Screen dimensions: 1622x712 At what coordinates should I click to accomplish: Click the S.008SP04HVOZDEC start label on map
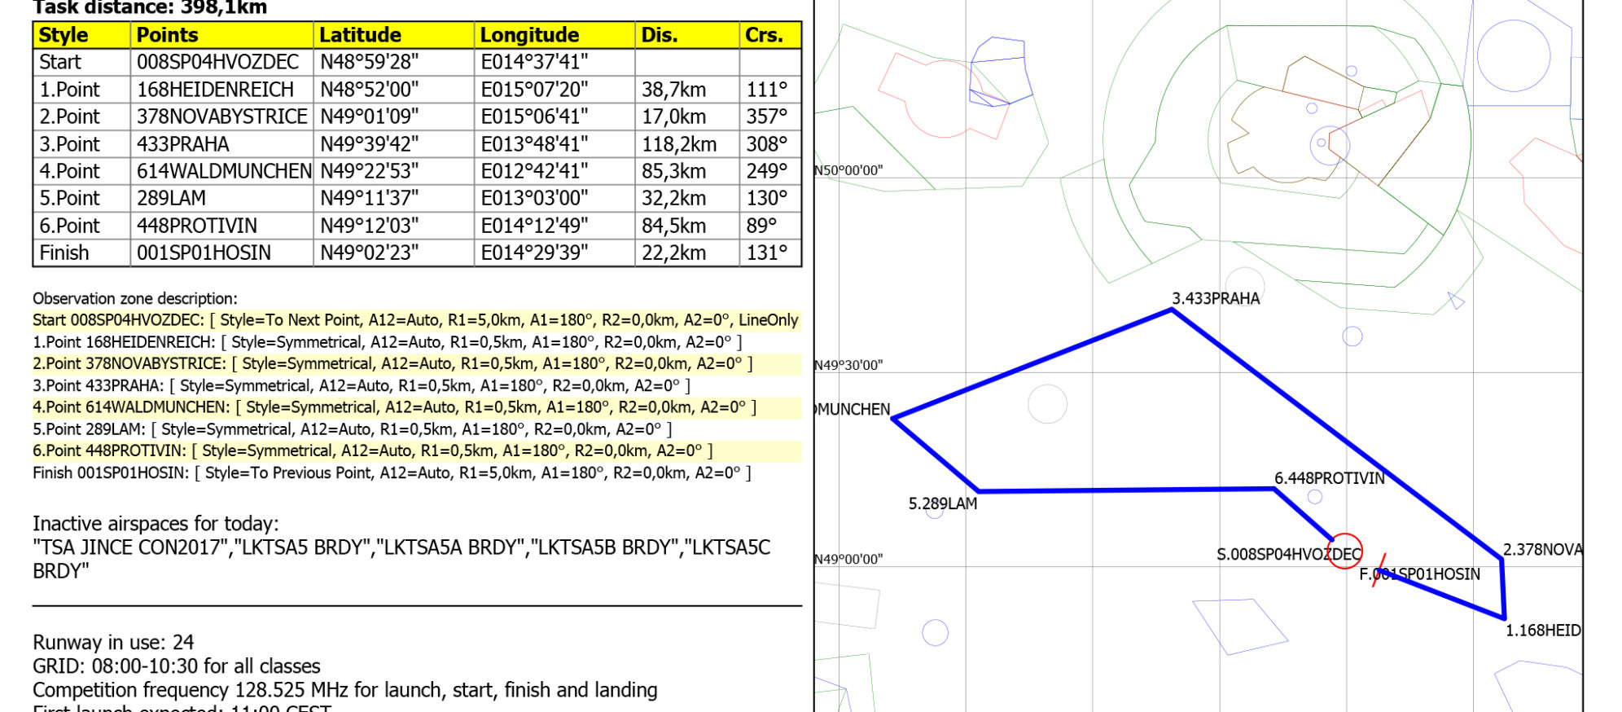tap(1288, 555)
